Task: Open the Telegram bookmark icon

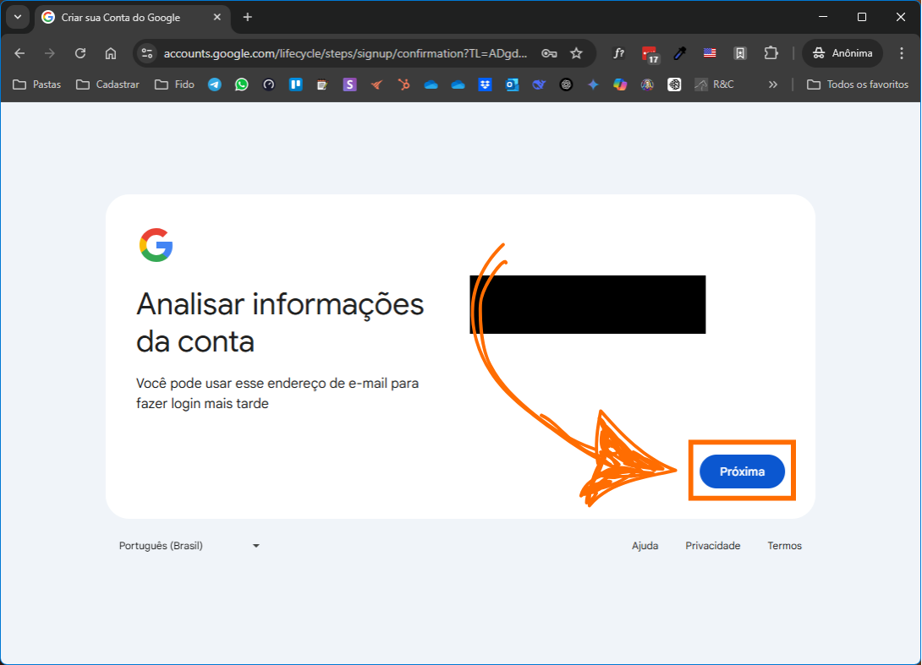Action: pyautogui.click(x=214, y=84)
